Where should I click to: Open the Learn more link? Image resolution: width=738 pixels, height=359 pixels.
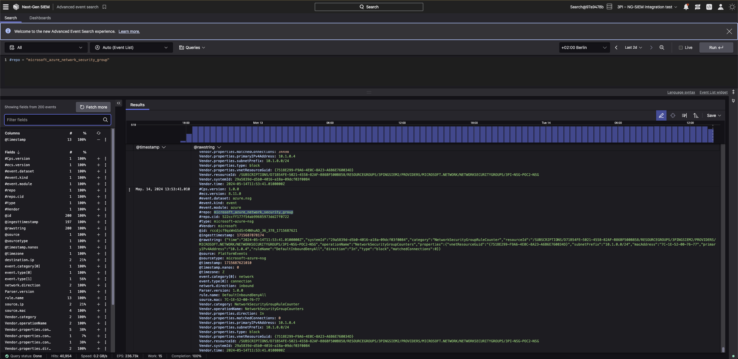tap(129, 31)
